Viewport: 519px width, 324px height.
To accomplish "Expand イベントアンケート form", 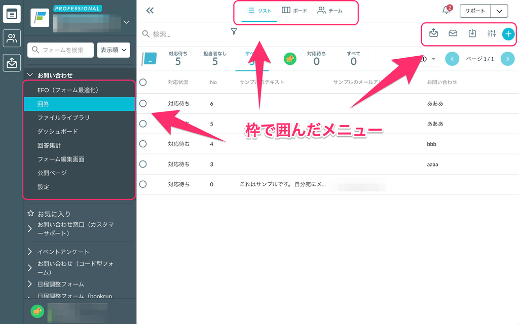I will tap(30, 252).
